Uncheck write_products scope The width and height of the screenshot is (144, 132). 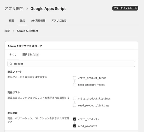pos(74,119)
